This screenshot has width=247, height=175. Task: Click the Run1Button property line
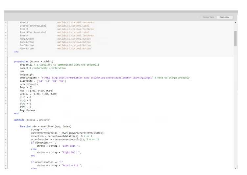pos(55,39)
